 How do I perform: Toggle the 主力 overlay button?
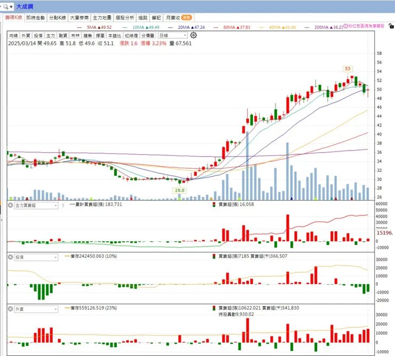coord(50,36)
